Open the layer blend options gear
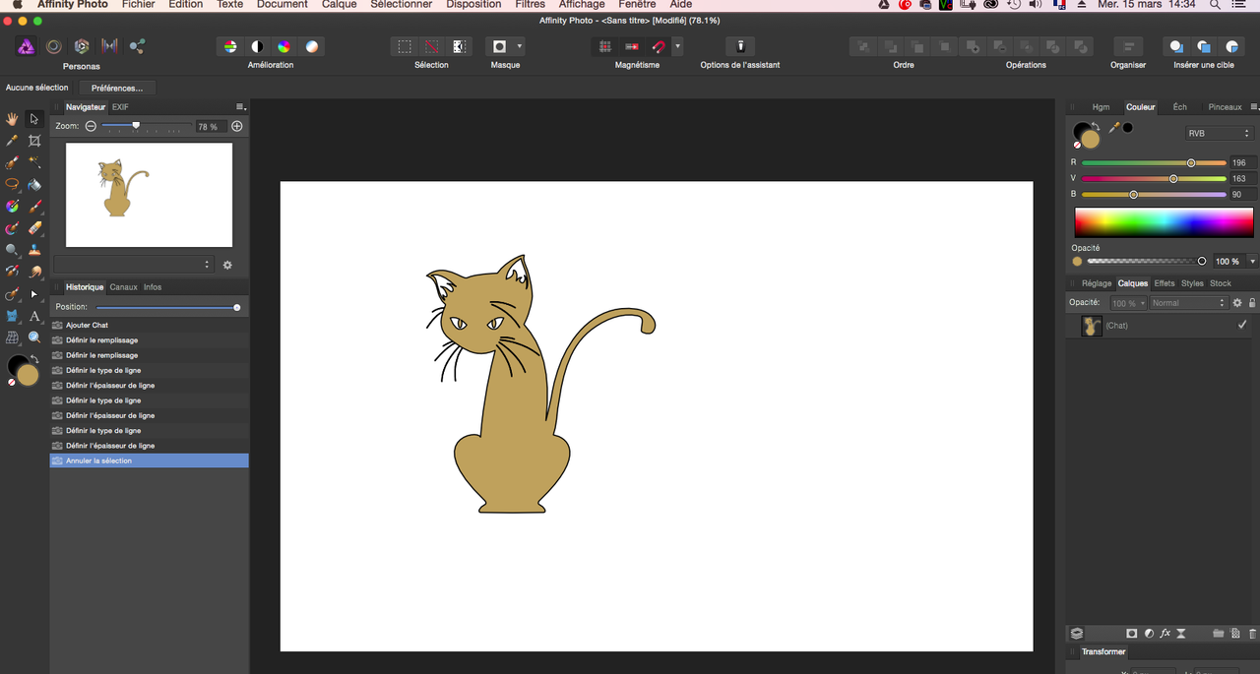The image size is (1260, 674). tap(1237, 303)
